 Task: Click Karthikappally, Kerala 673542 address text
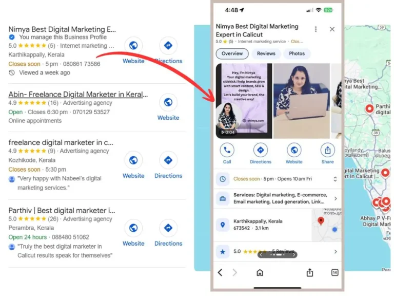pos(258,225)
